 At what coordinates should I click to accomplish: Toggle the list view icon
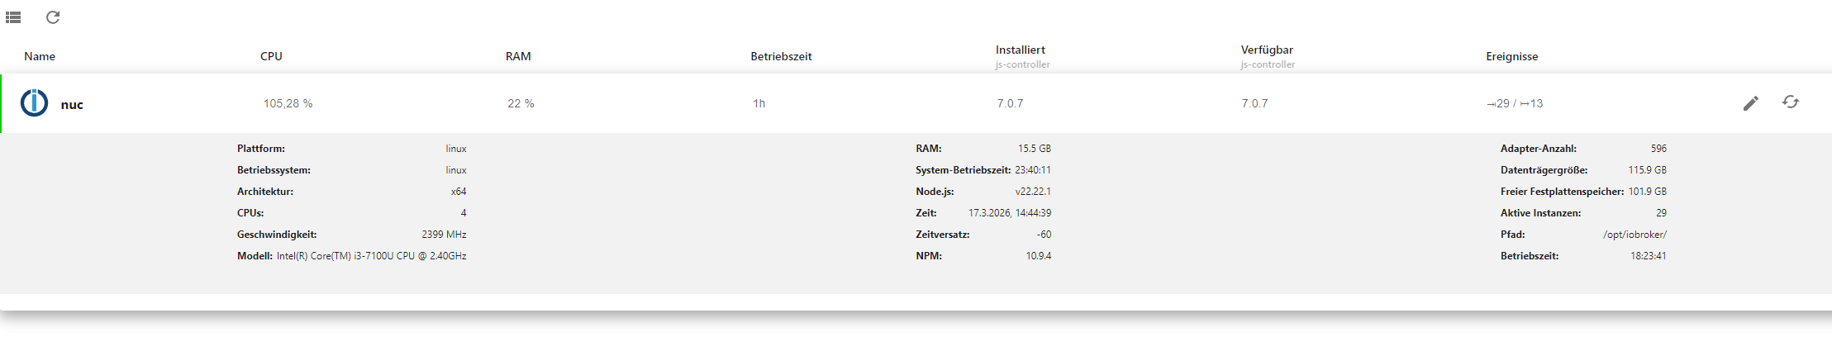[13, 17]
